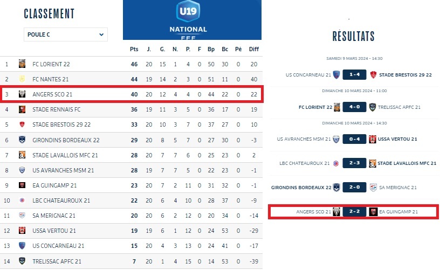Select the 1-4 score of Concarneau vs Brestois
This screenshot has width=440, height=270.
click(354, 75)
